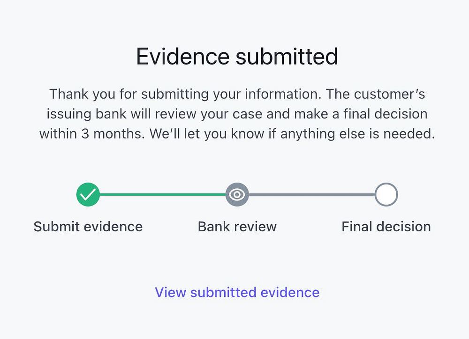Image resolution: width=469 pixels, height=339 pixels.
Task: Click the green checkmark step icon
Action: [88, 194]
